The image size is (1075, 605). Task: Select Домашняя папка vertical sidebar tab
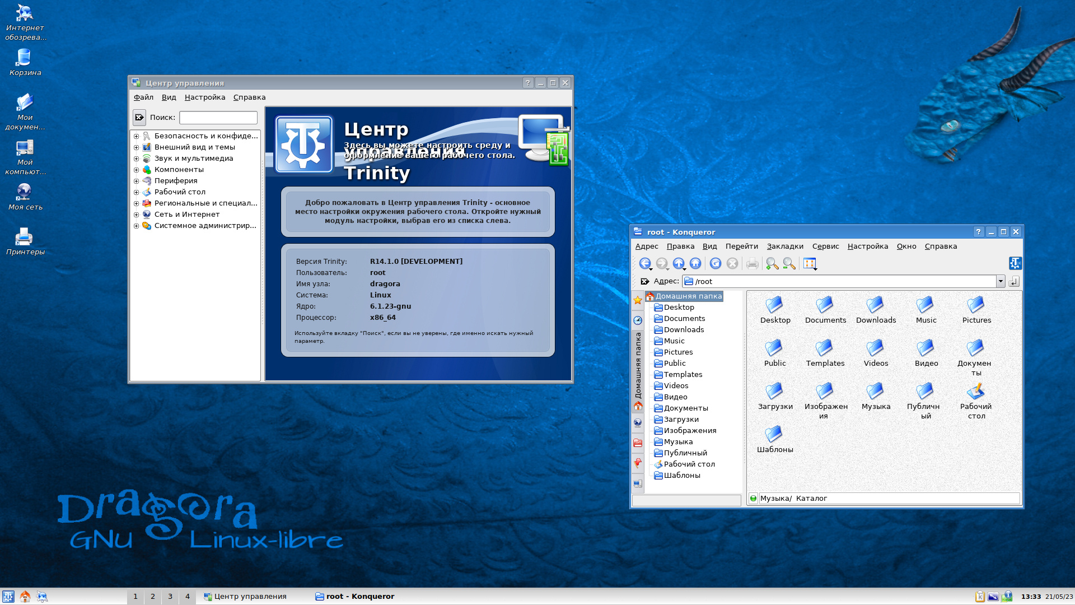pyautogui.click(x=638, y=371)
